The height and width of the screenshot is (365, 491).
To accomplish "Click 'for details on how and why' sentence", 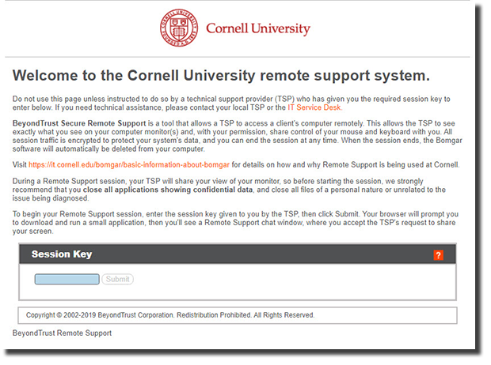I will pyautogui.click(x=346, y=164).
